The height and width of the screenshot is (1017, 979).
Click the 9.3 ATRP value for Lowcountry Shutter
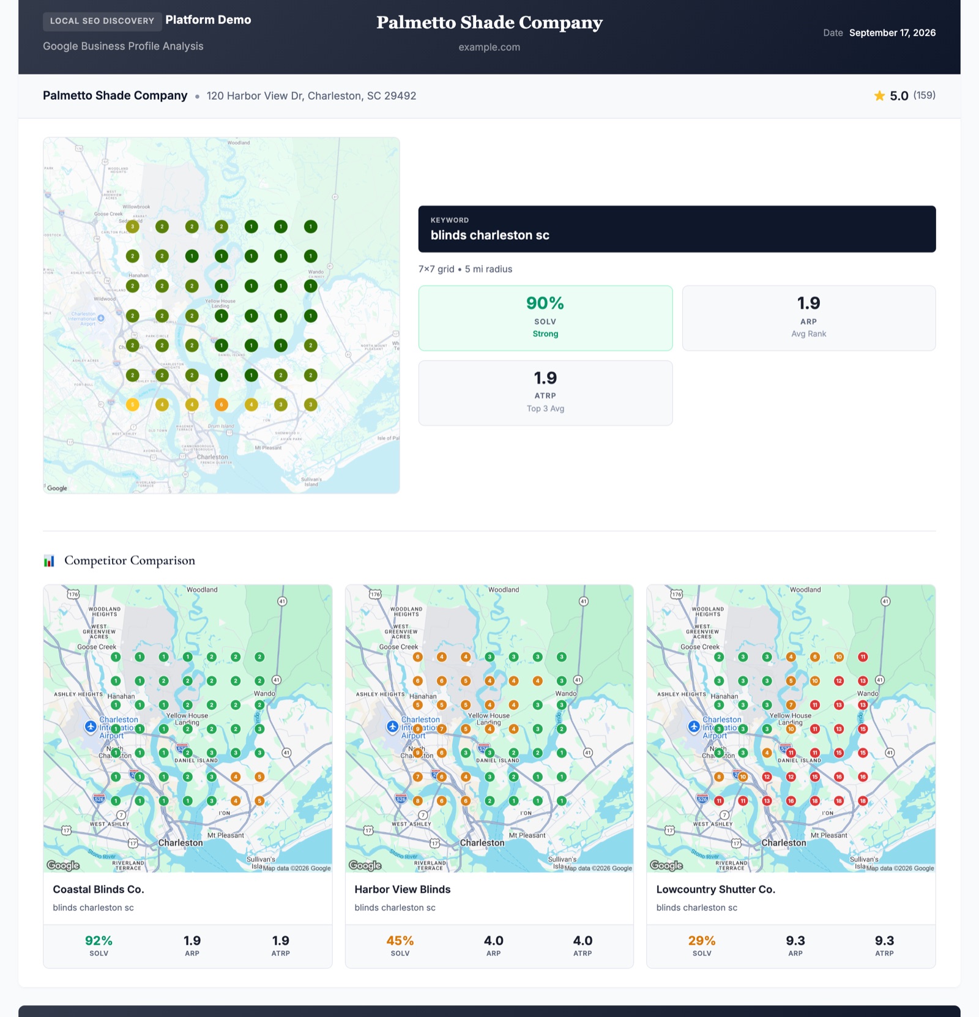point(884,941)
